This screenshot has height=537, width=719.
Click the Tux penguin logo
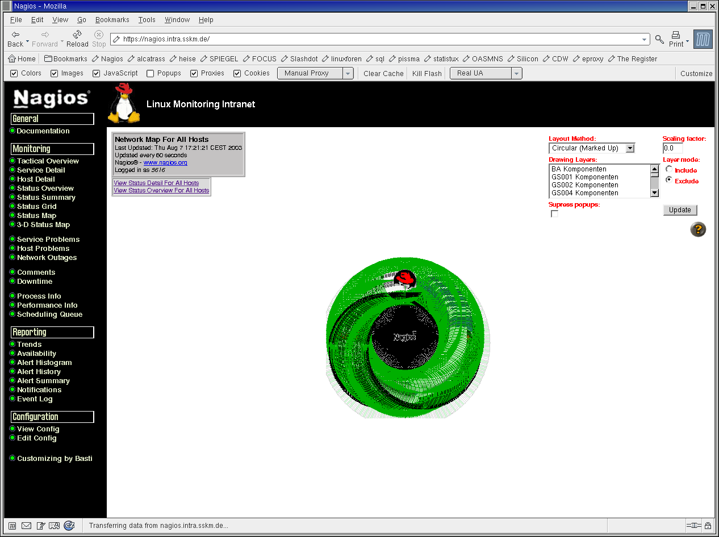[x=124, y=103]
